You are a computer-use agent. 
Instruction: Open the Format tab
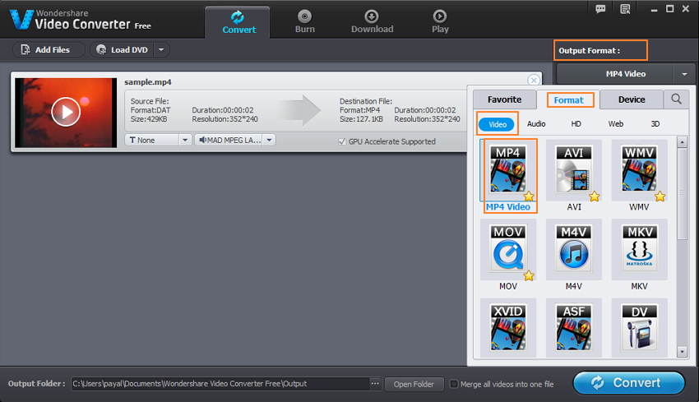tap(568, 99)
